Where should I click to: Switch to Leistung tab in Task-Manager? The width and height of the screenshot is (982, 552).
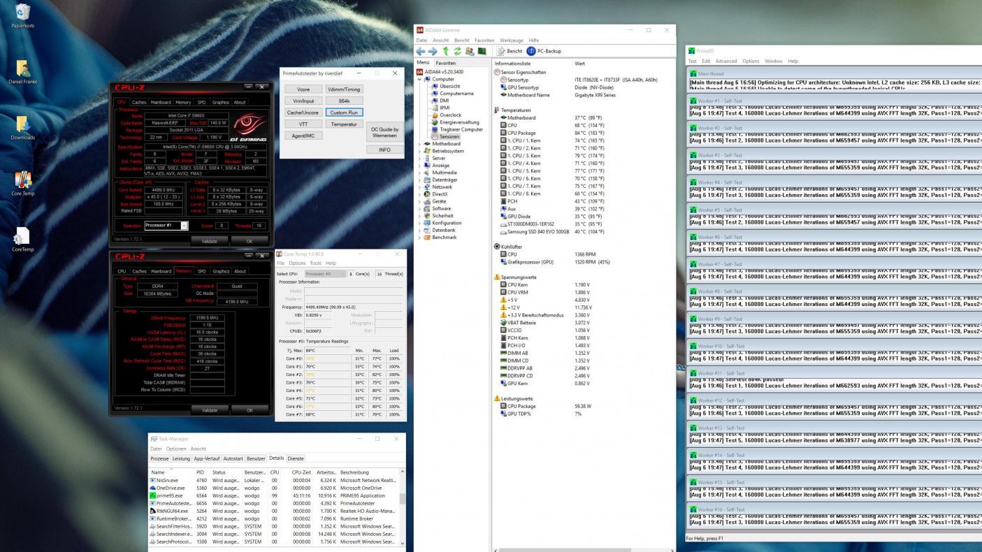[x=181, y=458]
